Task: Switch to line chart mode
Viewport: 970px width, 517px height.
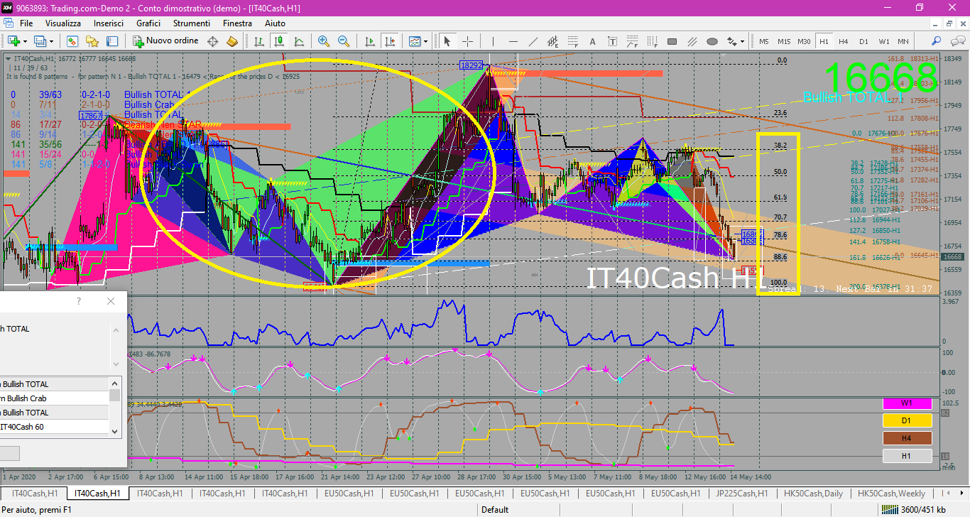Action: (299, 41)
